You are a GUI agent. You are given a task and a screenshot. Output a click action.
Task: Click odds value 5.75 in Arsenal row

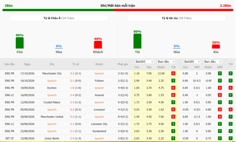pyautogui.click(x=137, y=95)
